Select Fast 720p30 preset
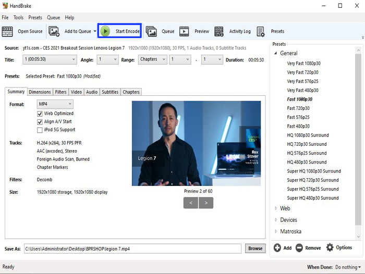 pyautogui.click(x=298, y=108)
